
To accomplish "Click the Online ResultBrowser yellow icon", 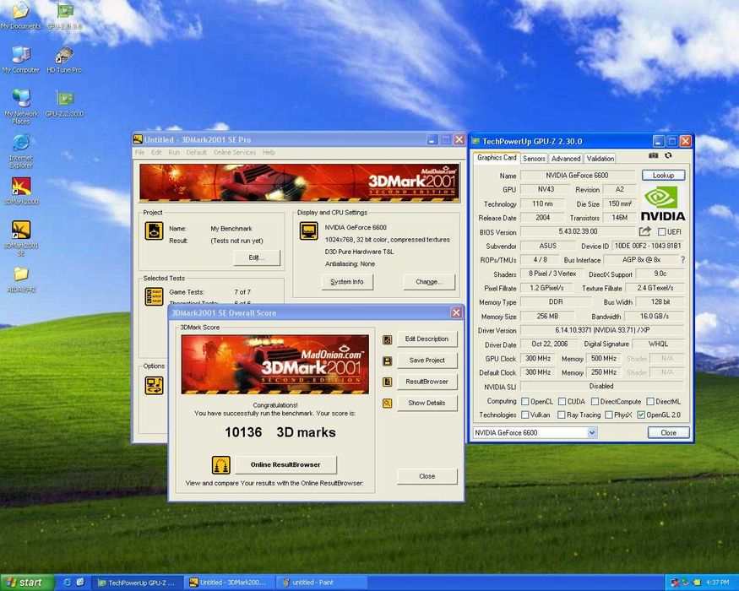I will click(x=220, y=464).
